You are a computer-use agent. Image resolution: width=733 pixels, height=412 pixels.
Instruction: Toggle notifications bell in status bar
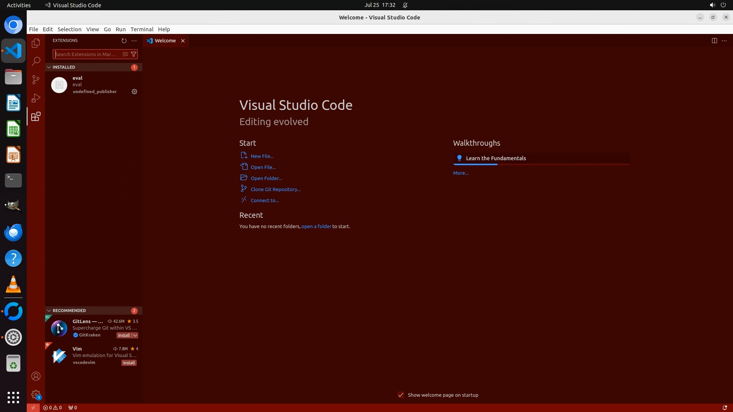[725, 408]
